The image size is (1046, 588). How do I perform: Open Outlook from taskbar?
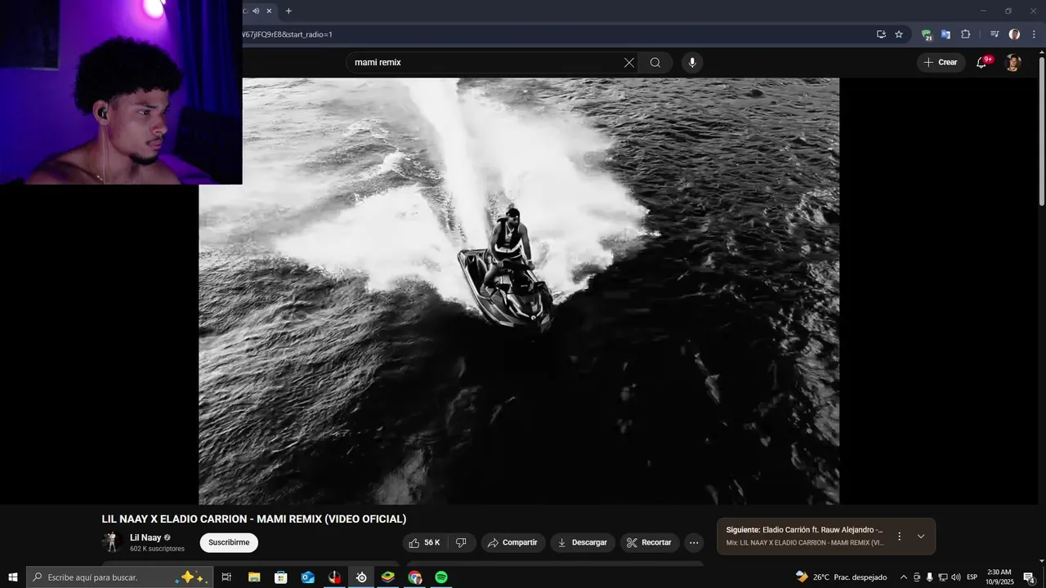coord(308,577)
